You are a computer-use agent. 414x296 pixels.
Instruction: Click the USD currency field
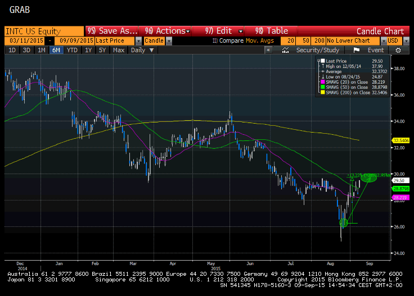pos(394,40)
